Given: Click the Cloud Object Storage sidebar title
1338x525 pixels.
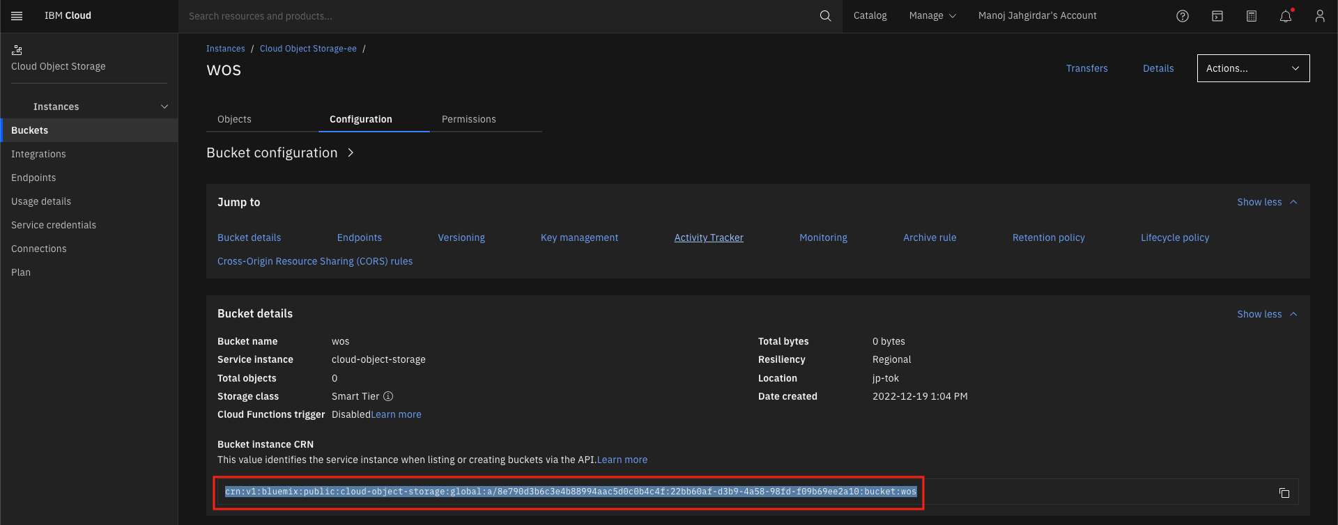Looking at the screenshot, I should [59, 66].
